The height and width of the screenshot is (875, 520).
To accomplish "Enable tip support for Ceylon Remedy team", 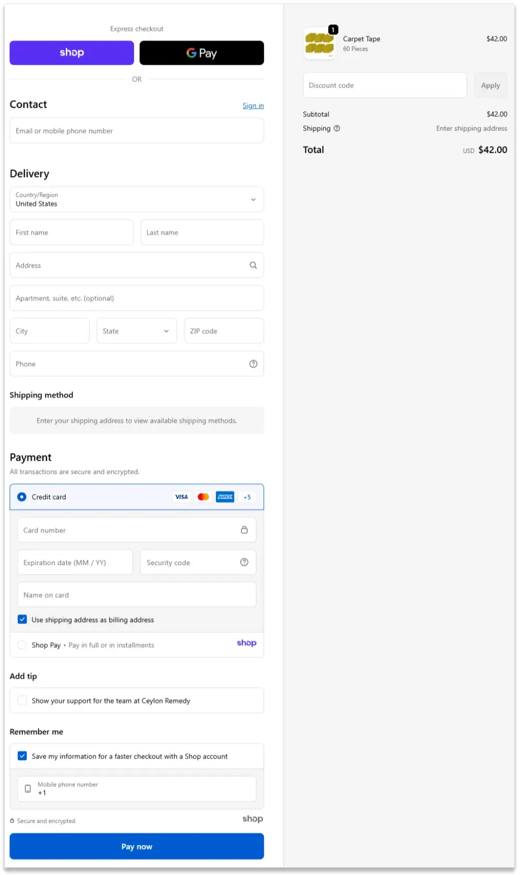I will click(22, 701).
